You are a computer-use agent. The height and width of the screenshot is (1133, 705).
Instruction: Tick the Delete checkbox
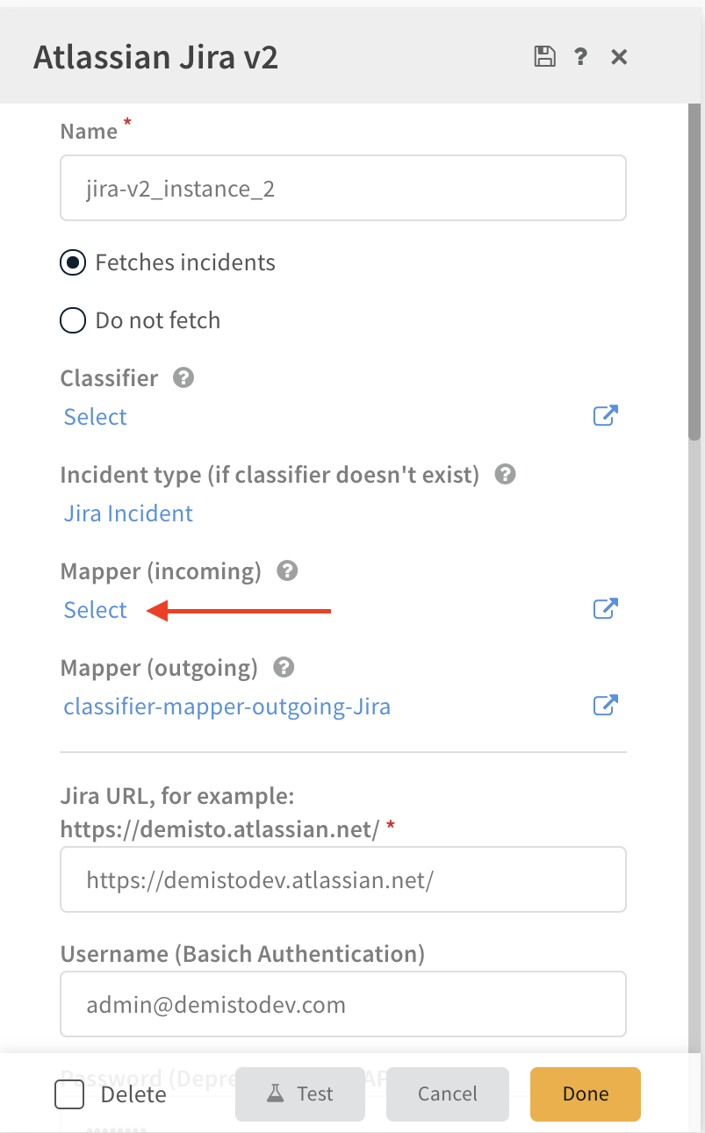click(x=70, y=1094)
